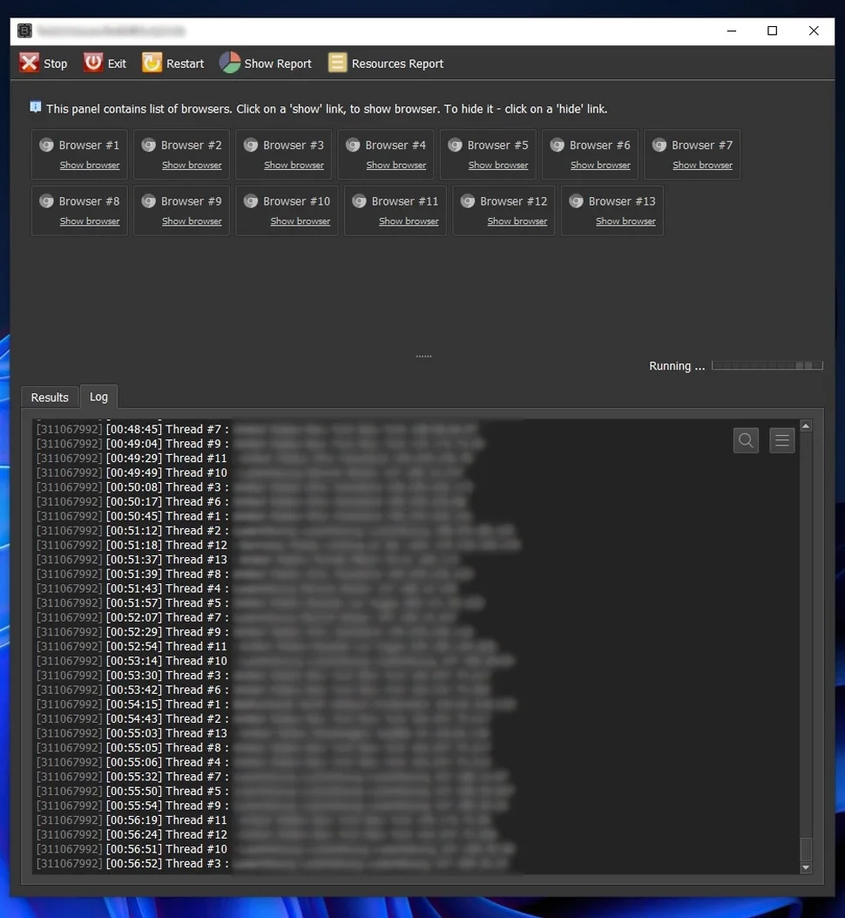Switch to the Results tab
Viewport: 845px width, 918px height.
(50, 398)
